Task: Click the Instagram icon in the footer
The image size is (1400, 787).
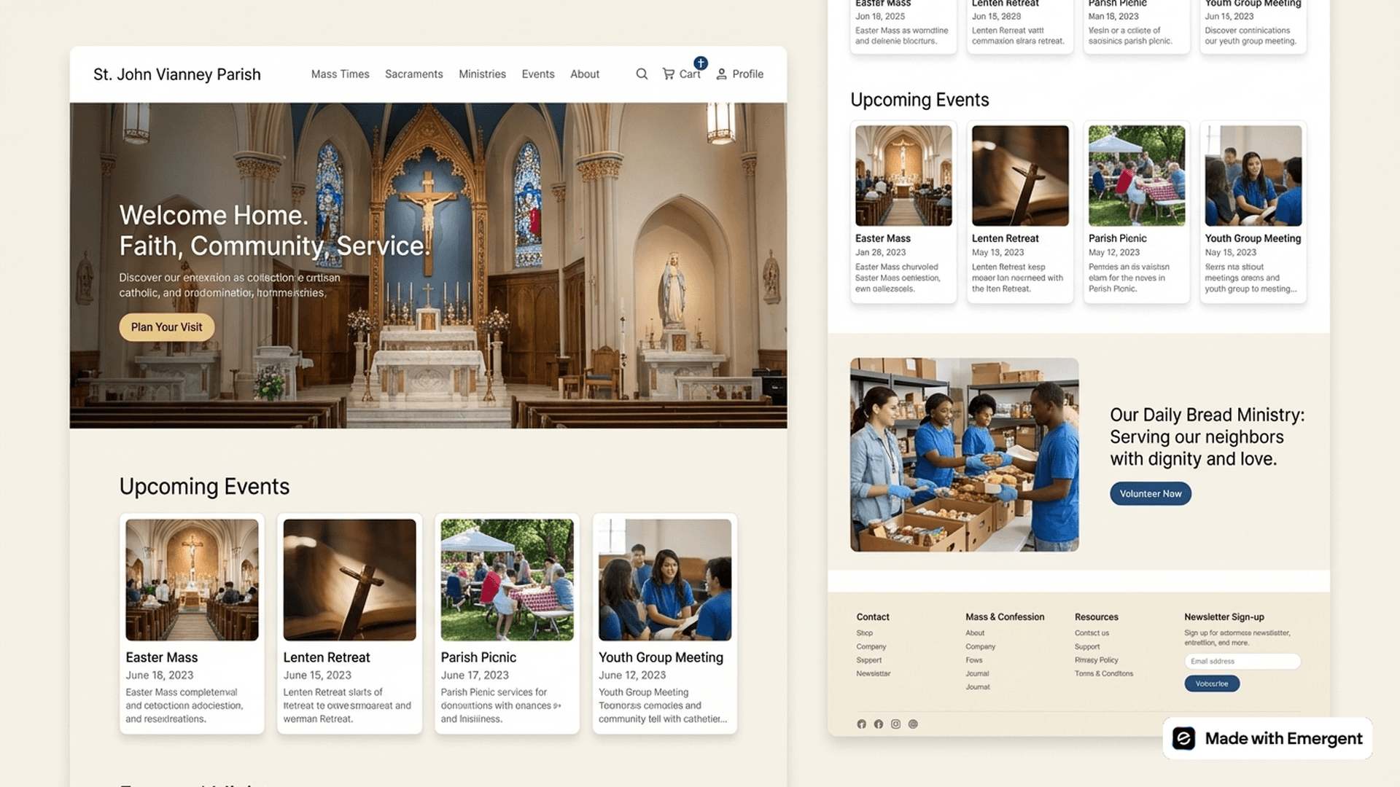Action: point(895,724)
